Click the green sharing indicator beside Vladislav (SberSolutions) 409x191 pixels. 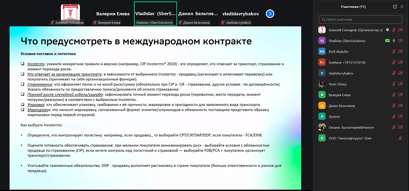pos(387,40)
